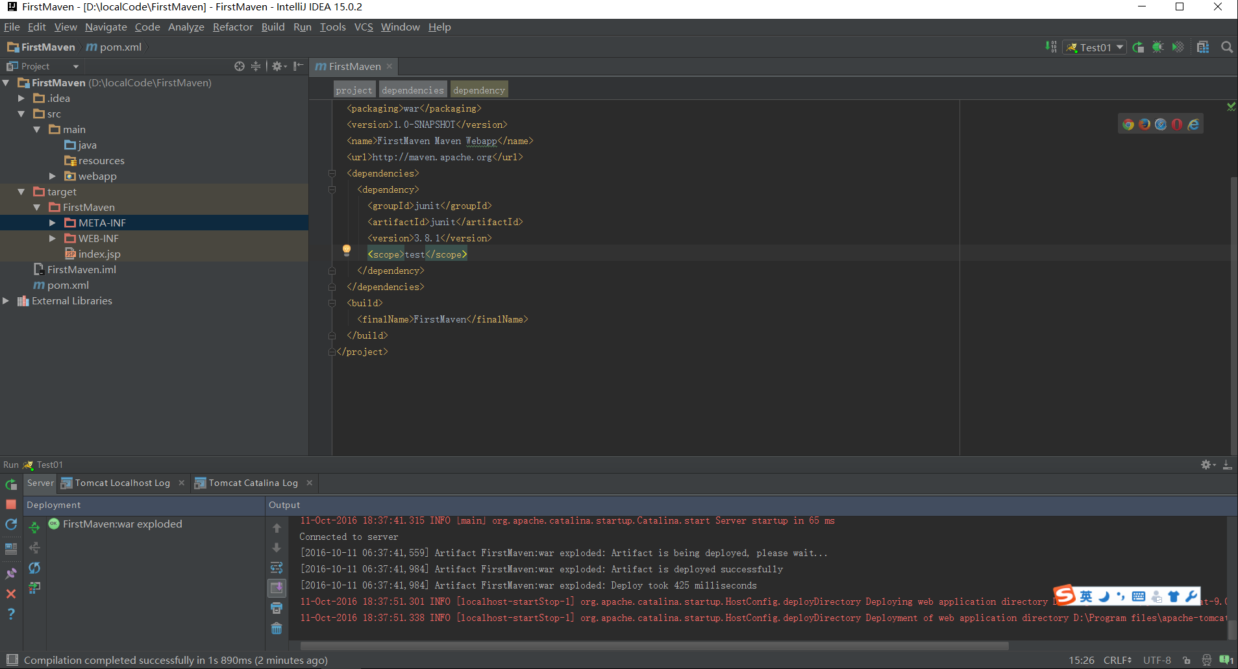Toggle Scroll to End of output
This screenshot has width=1238, height=669.
[277, 588]
